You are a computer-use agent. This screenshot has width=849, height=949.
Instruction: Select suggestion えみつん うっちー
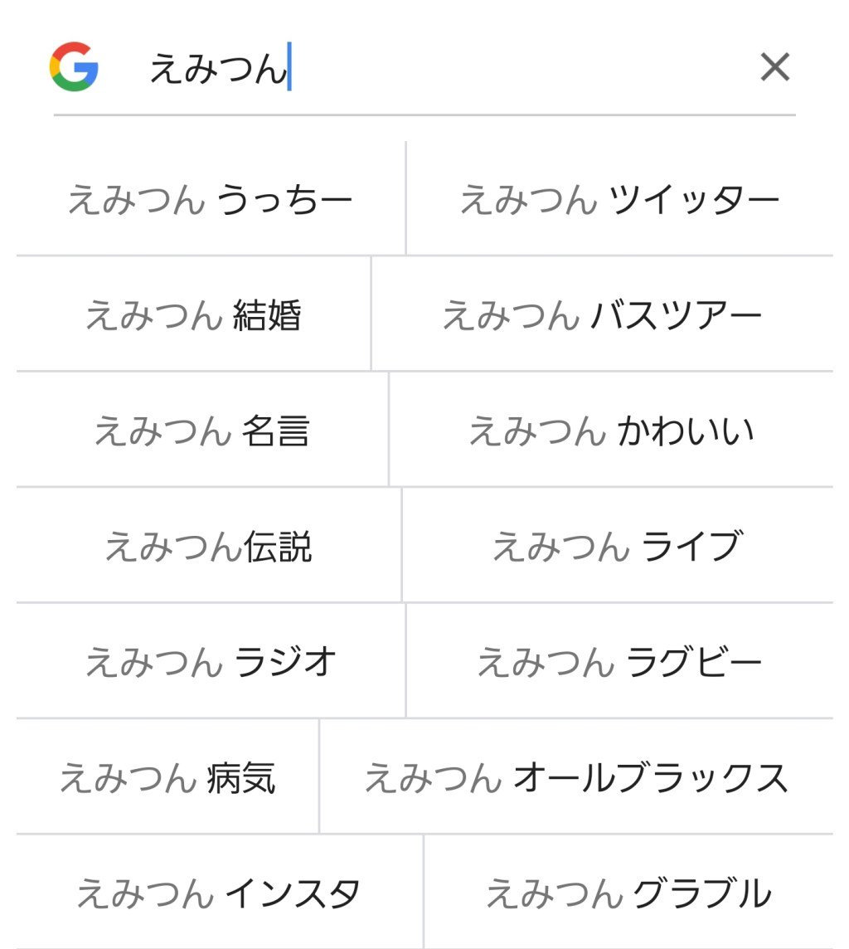(210, 200)
